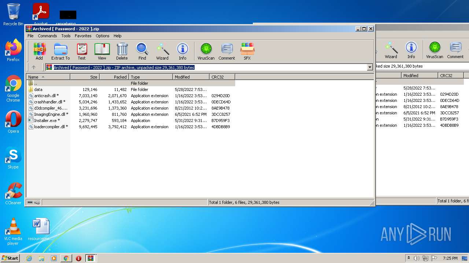Open VLC media player desktop shortcut
Viewport: 469px width, 263px height.
13,232
